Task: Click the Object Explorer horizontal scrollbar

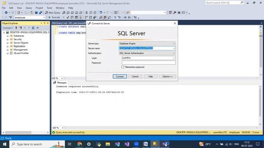Action: pos(18,132)
